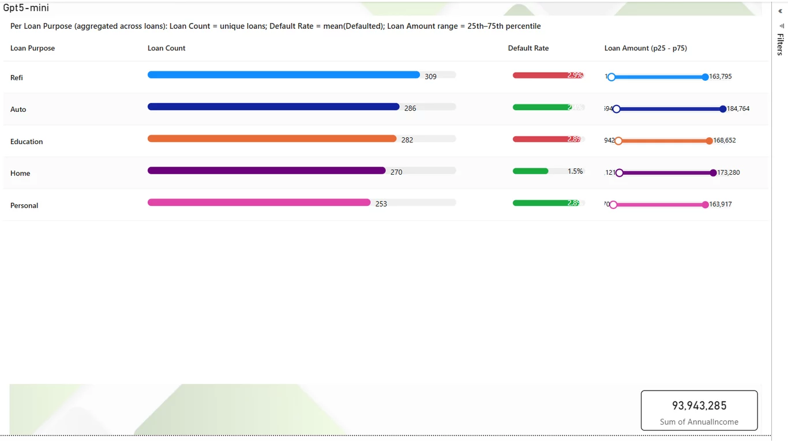Click the filled p75 handle on Home range
This screenshot has width=788, height=443.
click(713, 172)
